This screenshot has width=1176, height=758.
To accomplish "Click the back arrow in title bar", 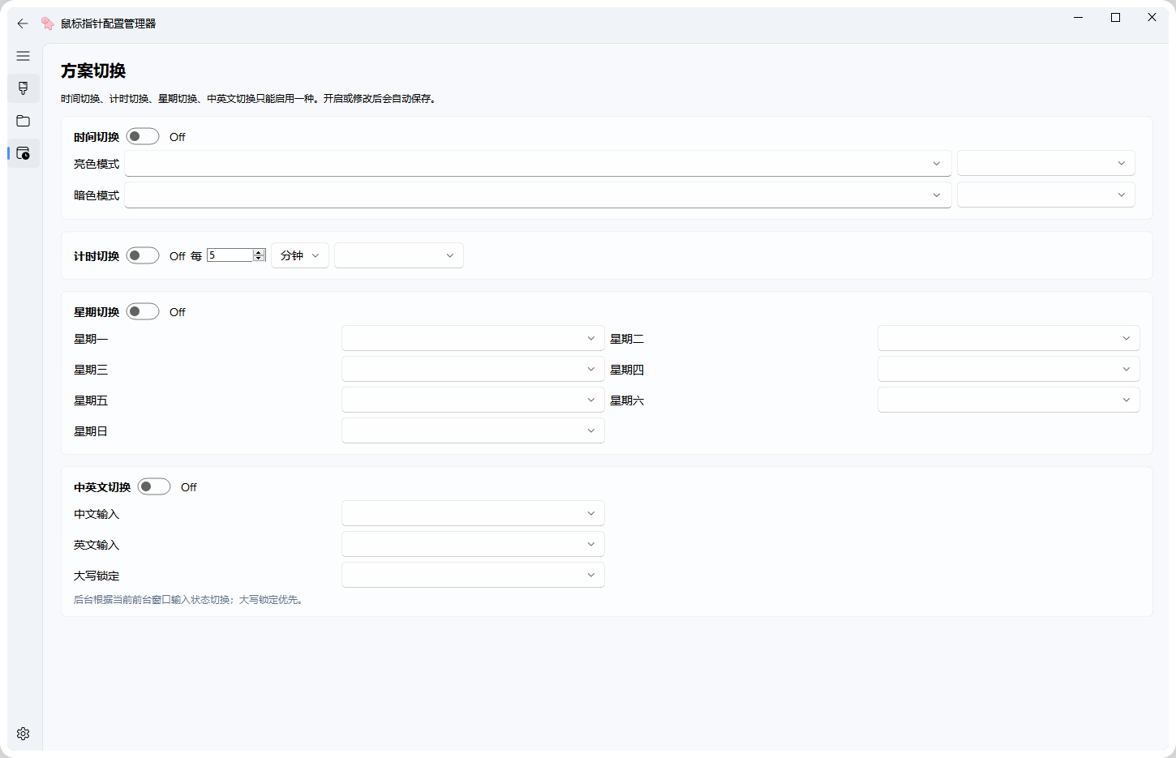I will click(23, 24).
